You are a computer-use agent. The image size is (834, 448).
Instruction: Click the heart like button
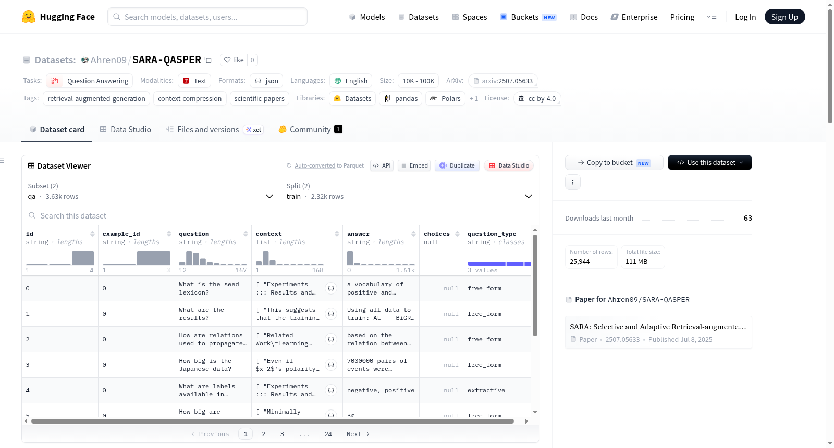click(234, 60)
